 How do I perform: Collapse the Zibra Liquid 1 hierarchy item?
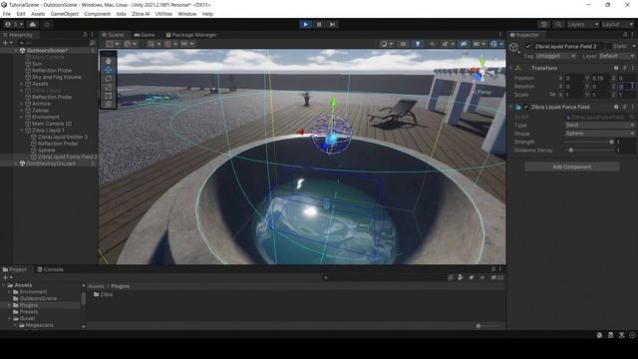tap(22, 131)
